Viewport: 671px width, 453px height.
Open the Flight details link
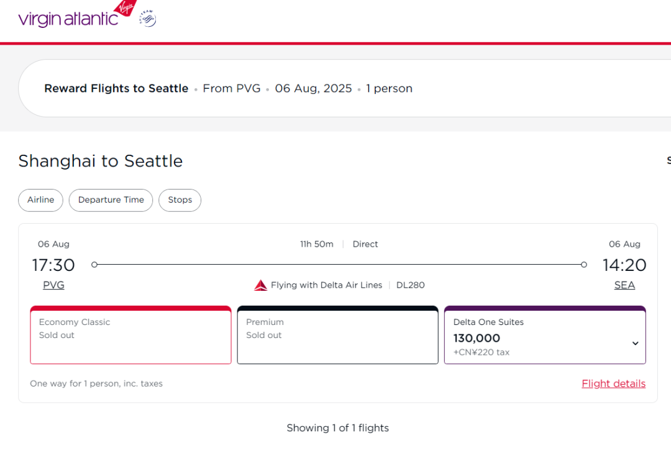point(613,383)
